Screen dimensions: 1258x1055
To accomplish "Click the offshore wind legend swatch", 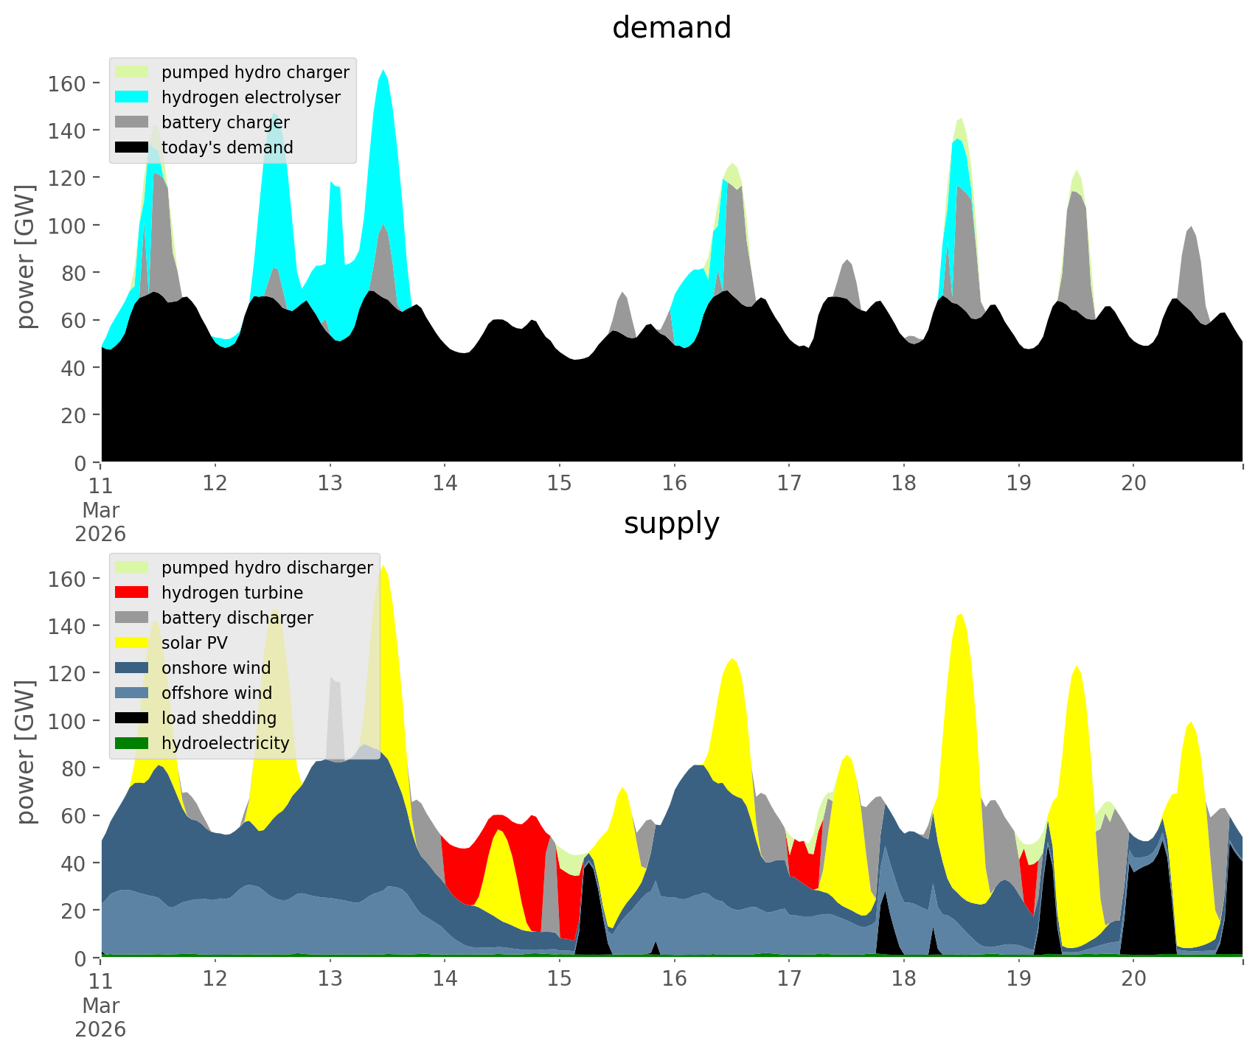I will 132,693.
